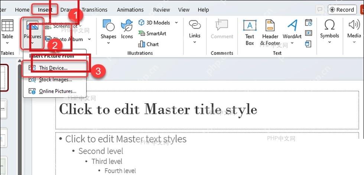This screenshot has width=364, height=175.
Task: Open the Help tab
Action: click(x=204, y=10)
